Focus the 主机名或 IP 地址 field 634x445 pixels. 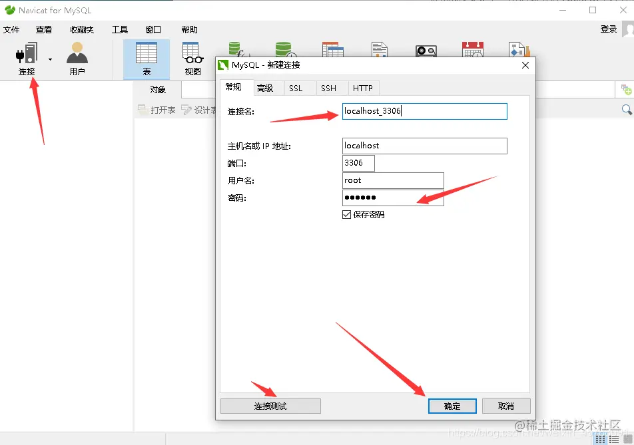[x=425, y=146]
